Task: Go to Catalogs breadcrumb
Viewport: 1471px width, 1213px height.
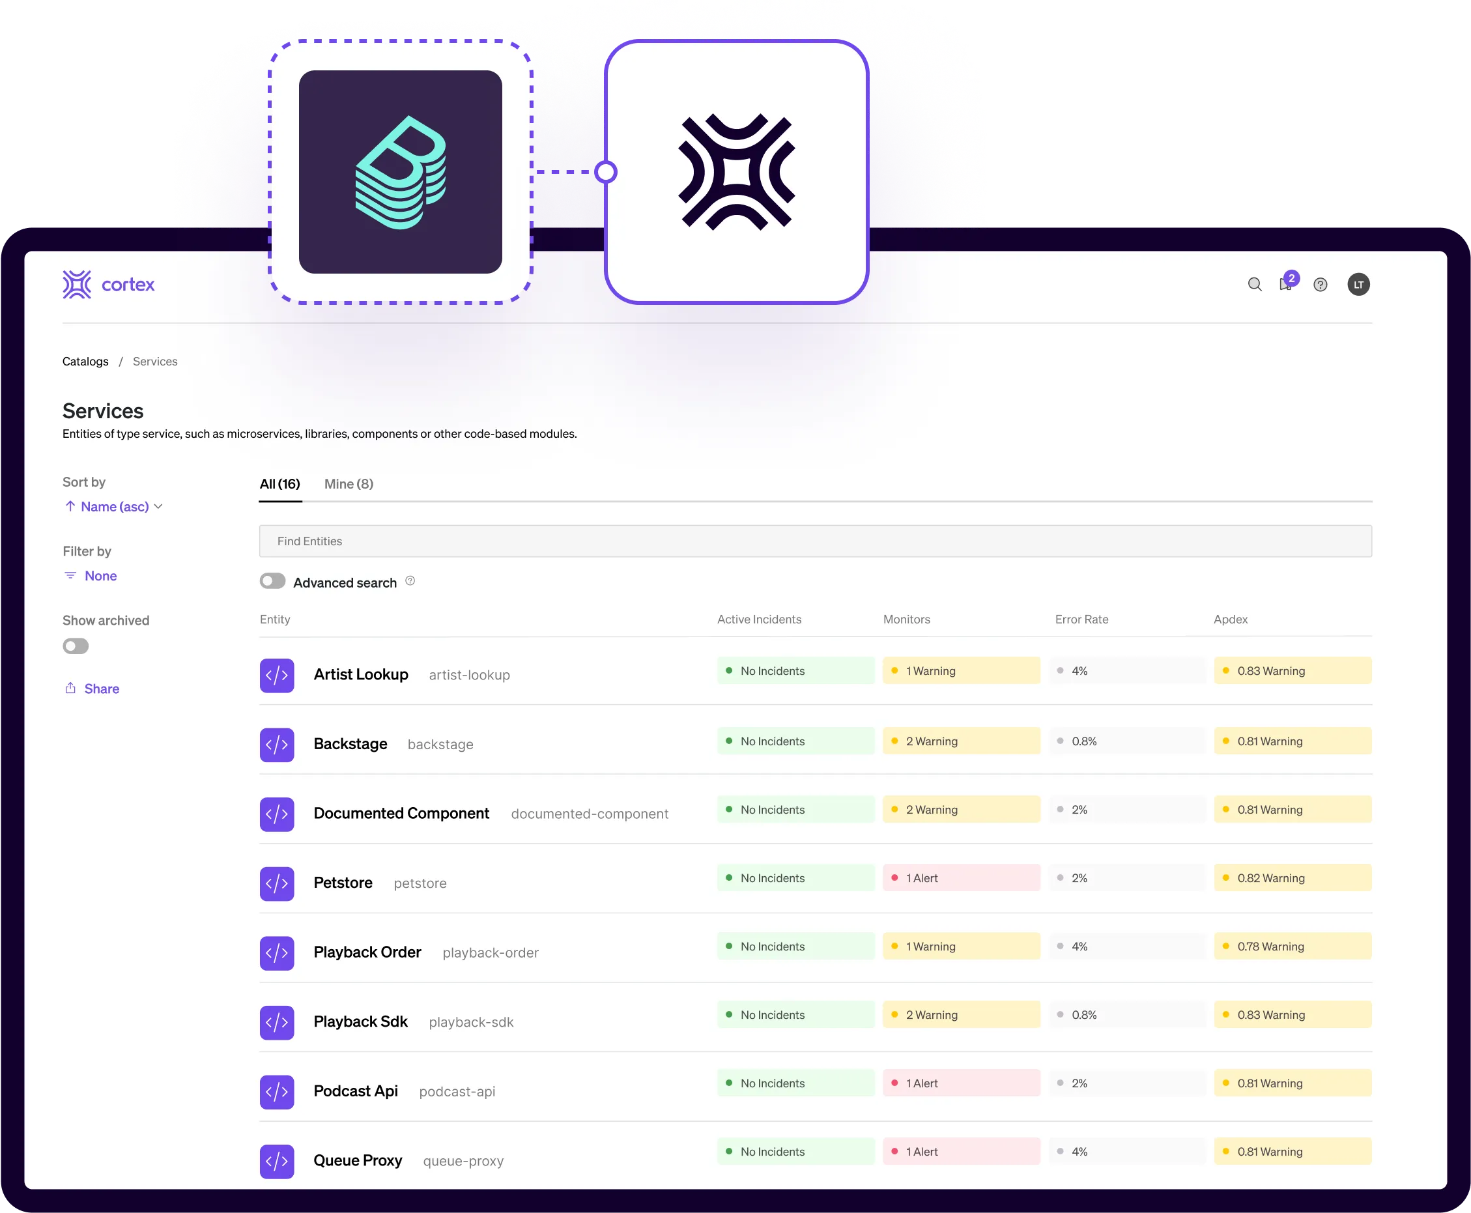Action: click(x=85, y=362)
